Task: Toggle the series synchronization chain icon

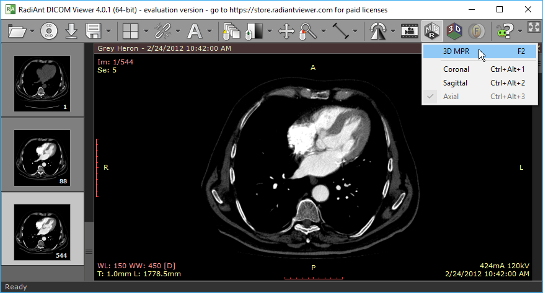Action: (162, 30)
